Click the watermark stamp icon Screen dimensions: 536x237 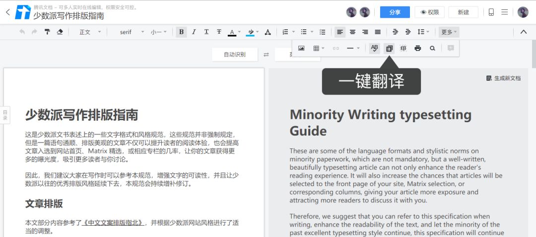[x=403, y=48]
